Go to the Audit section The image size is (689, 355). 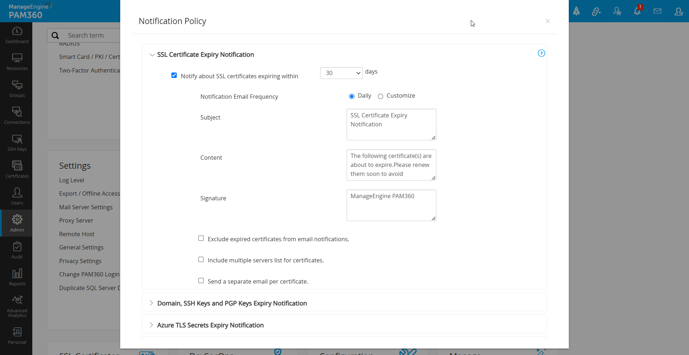coord(17,249)
